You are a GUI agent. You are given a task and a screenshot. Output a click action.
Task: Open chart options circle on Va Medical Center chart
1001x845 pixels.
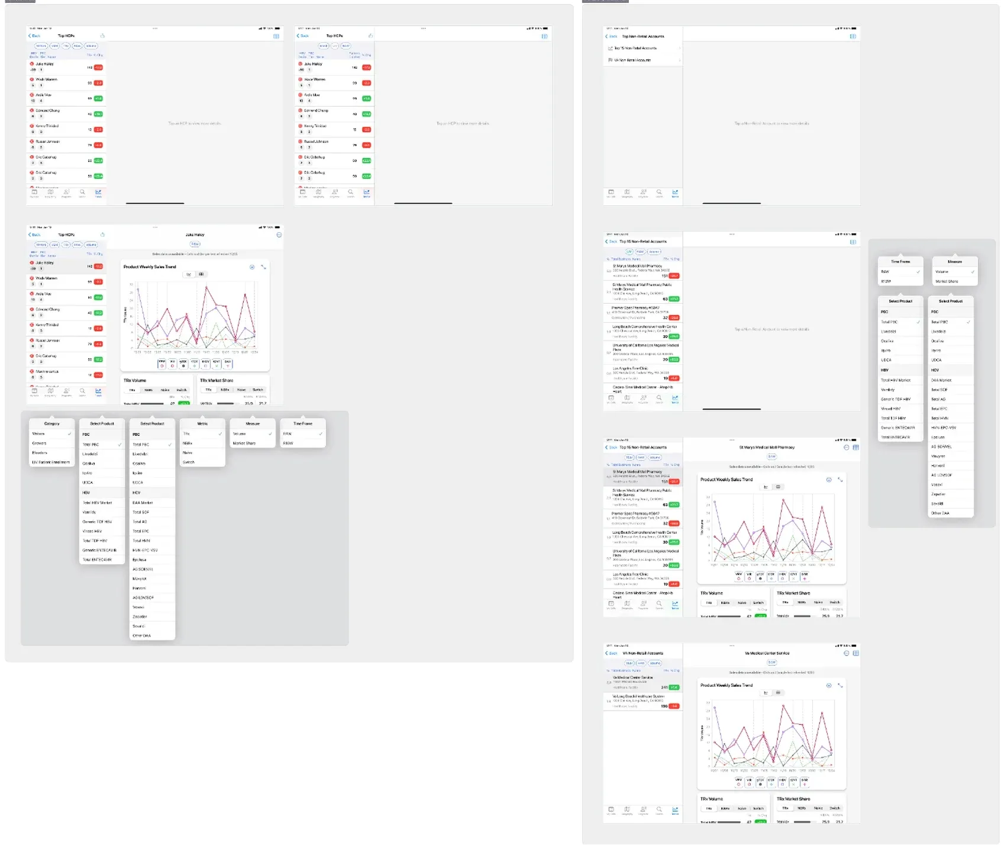point(829,685)
